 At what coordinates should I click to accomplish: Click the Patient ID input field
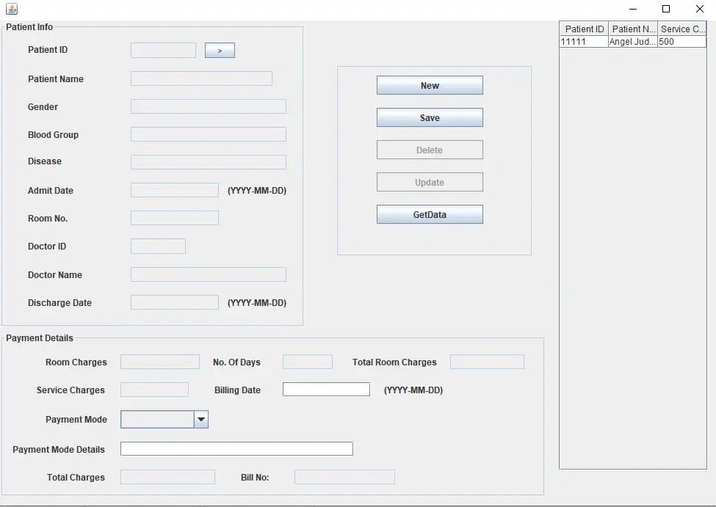pyautogui.click(x=163, y=50)
